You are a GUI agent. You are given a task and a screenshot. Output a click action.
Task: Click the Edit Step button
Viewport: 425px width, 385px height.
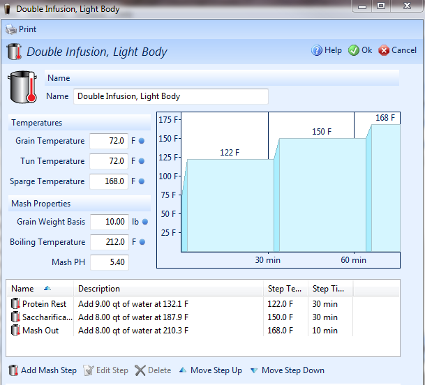[x=105, y=370]
